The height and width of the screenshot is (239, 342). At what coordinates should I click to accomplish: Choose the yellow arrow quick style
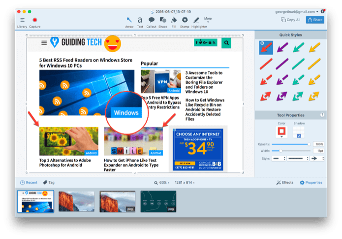click(314, 48)
